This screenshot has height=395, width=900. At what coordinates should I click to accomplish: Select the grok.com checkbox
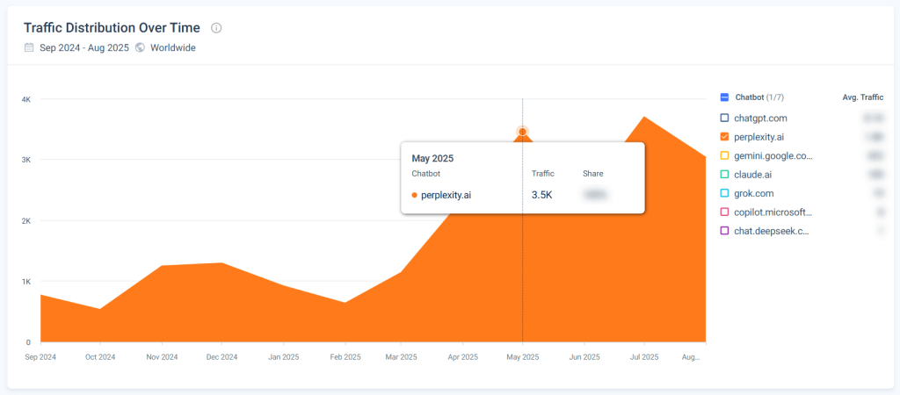pyautogui.click(x=724, y=193)
